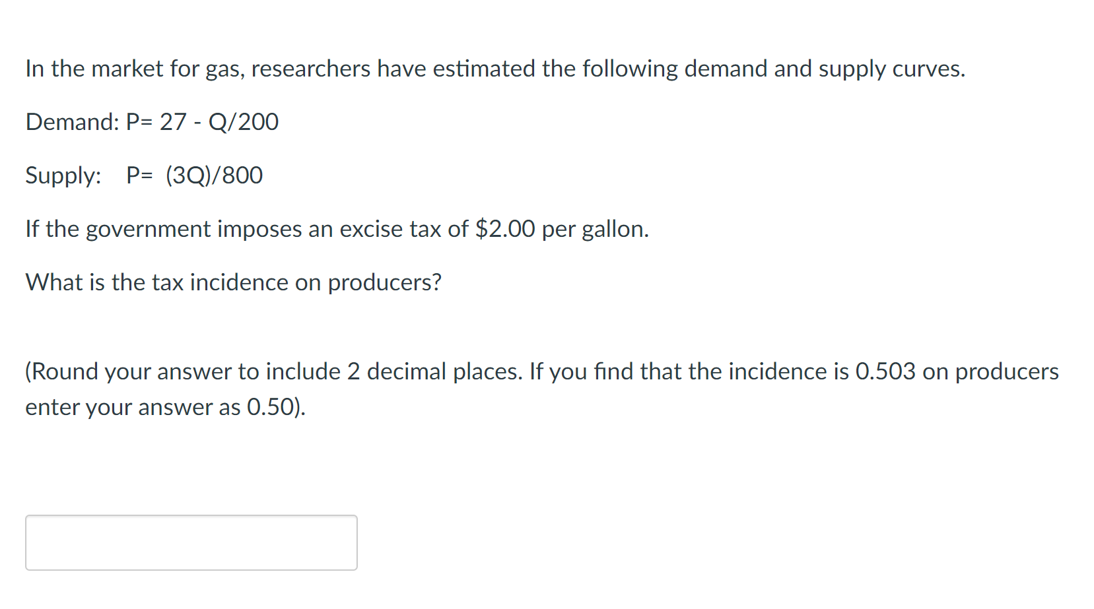Click the tax incidence question line
The height and width of the screenshot is (609, 1094).
pos(233,282)
